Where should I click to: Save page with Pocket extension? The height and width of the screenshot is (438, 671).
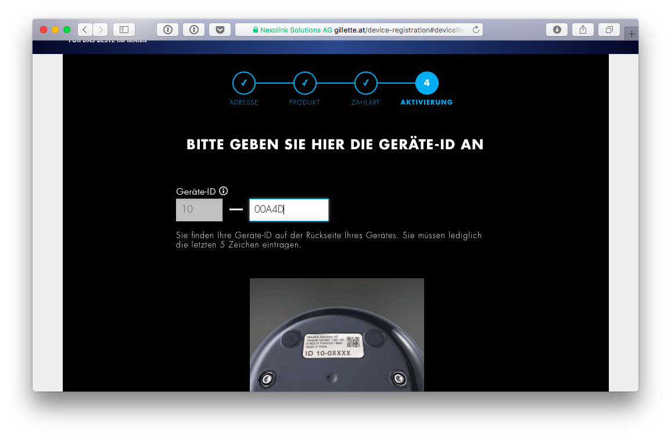click(x=220, y=30)
